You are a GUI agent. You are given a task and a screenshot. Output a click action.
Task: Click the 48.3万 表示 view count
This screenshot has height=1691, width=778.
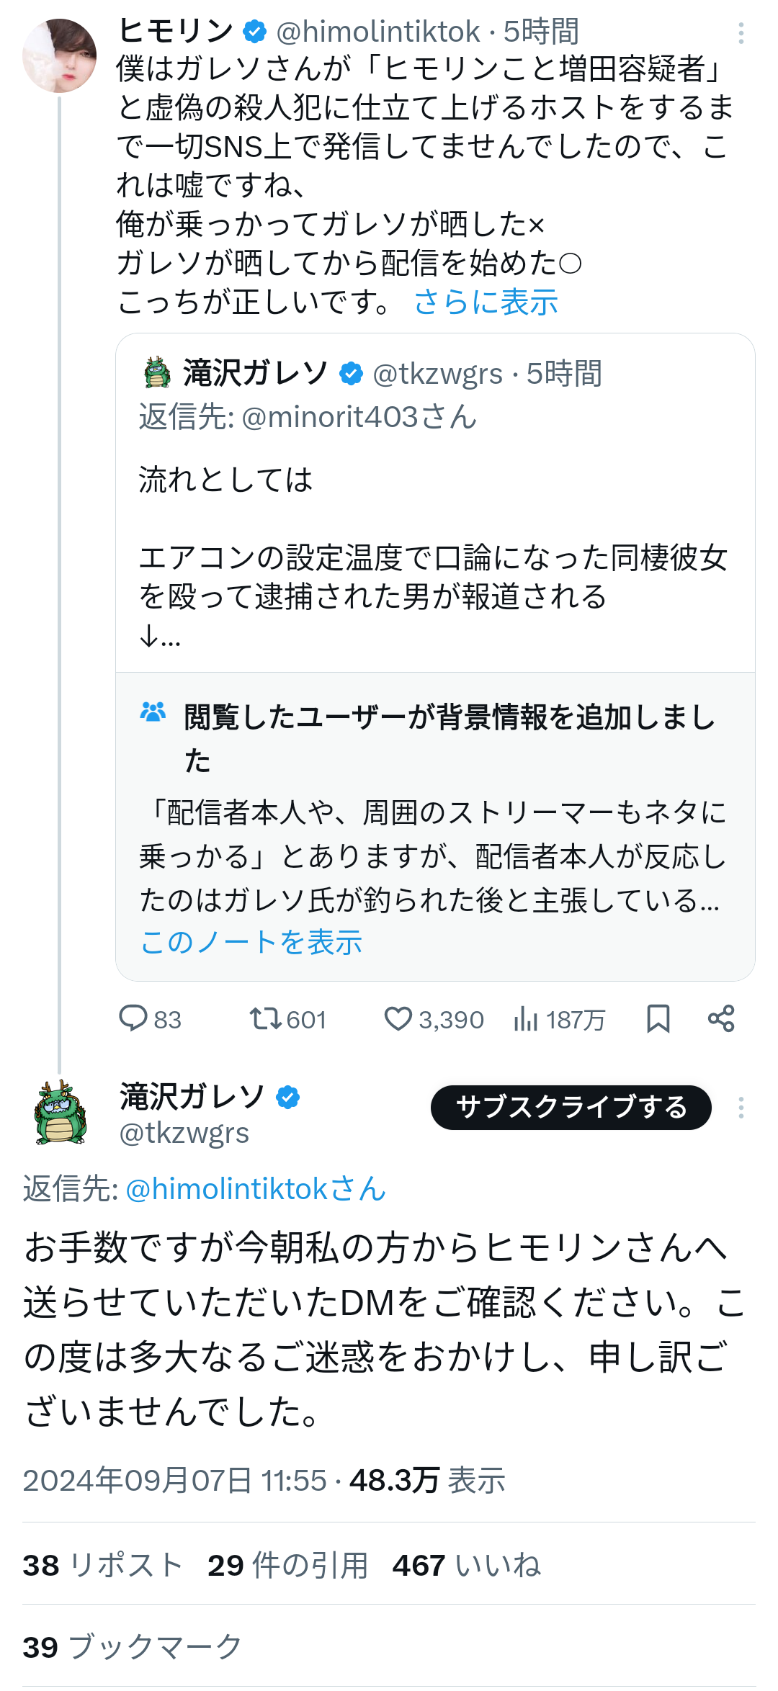tap(427, 1480)
